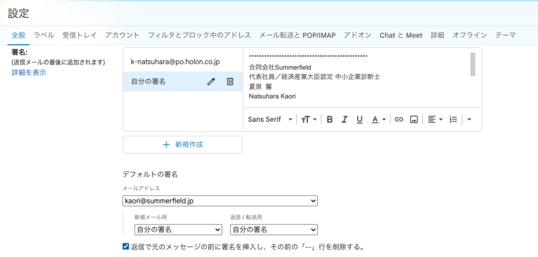Toggle italic formatting in signature editor
538x257 pixels.
pos(345,119)
